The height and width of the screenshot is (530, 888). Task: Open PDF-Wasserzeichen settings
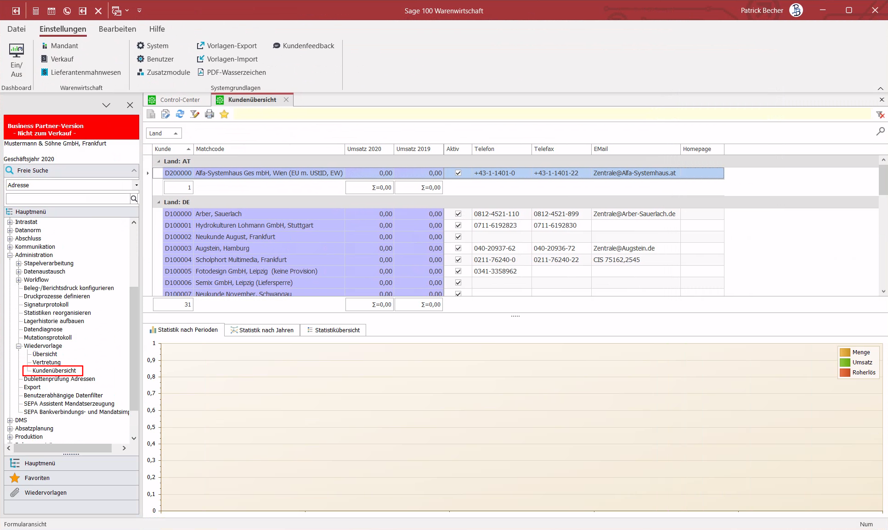[x=232, y=73]
